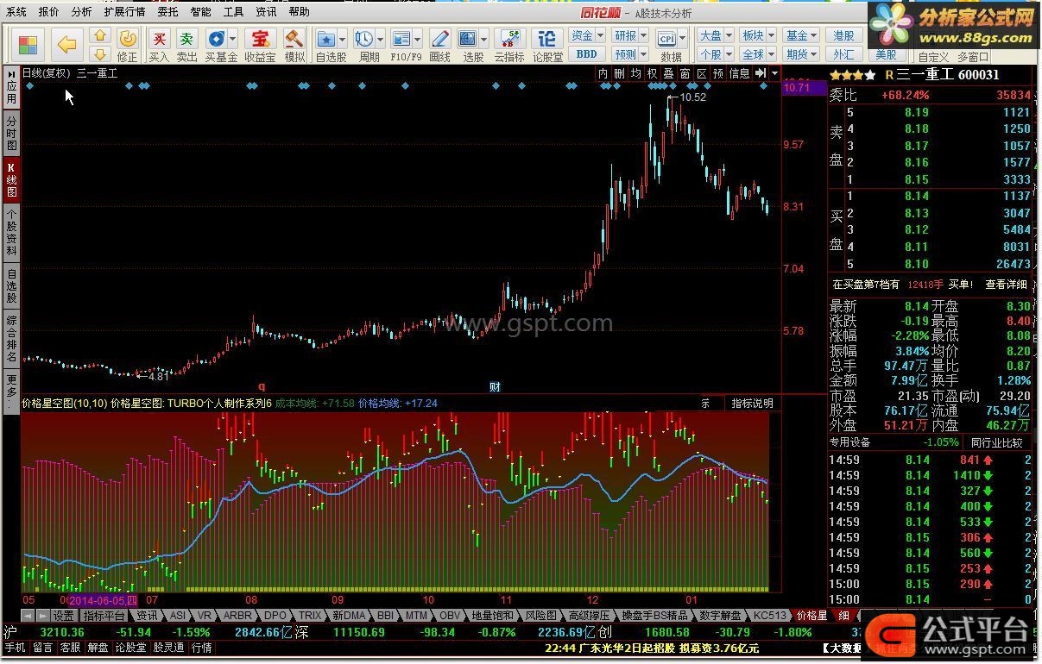1042x664 pixels.
Task: Select the 分时图 sidebar tab
Action: pyautogui.click(x=11, y=134)
